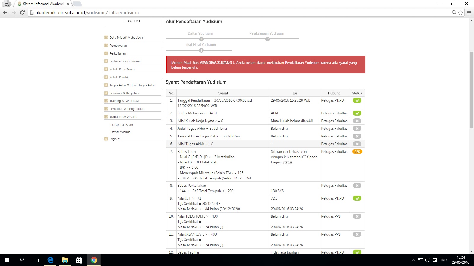Click gray X status for Bebas Perkuliahan row
This screenshot has height=266, width=474.
(357, 186)
